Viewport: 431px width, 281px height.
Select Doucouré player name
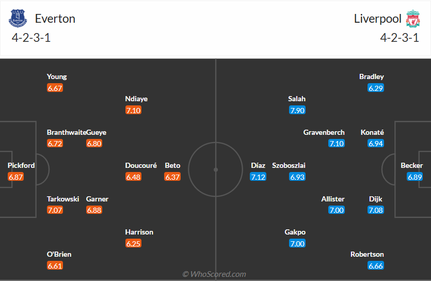(x=141, y=165)
